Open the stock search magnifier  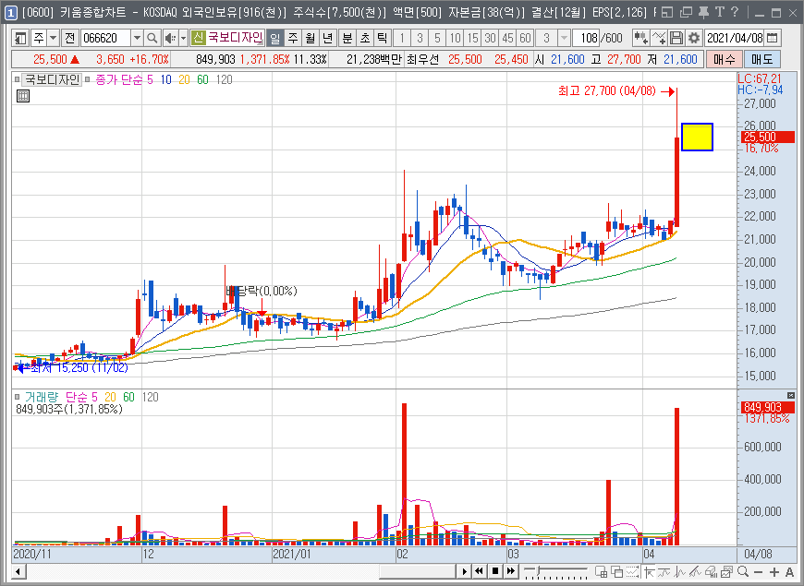tap(152, 38)
